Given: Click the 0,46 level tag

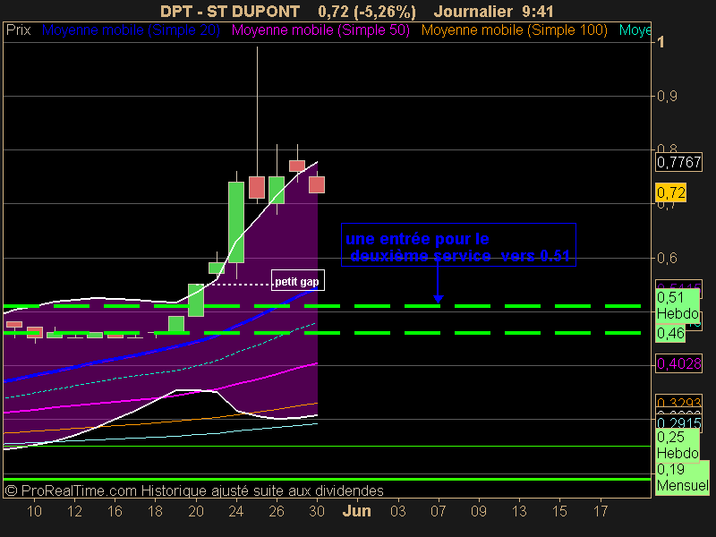Looking at the screenshot, I should 670,333.
